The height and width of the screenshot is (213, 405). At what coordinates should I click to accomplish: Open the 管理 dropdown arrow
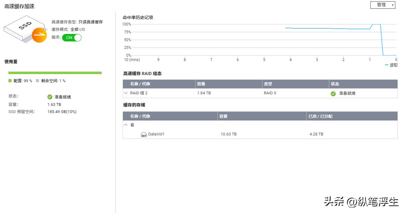(x=392, y=5)
